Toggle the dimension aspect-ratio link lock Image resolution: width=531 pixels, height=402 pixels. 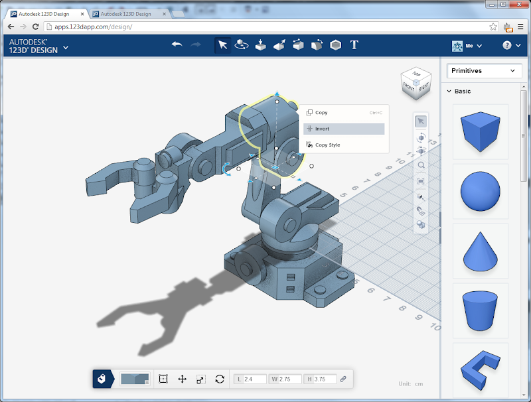click(x=343, y=379)
